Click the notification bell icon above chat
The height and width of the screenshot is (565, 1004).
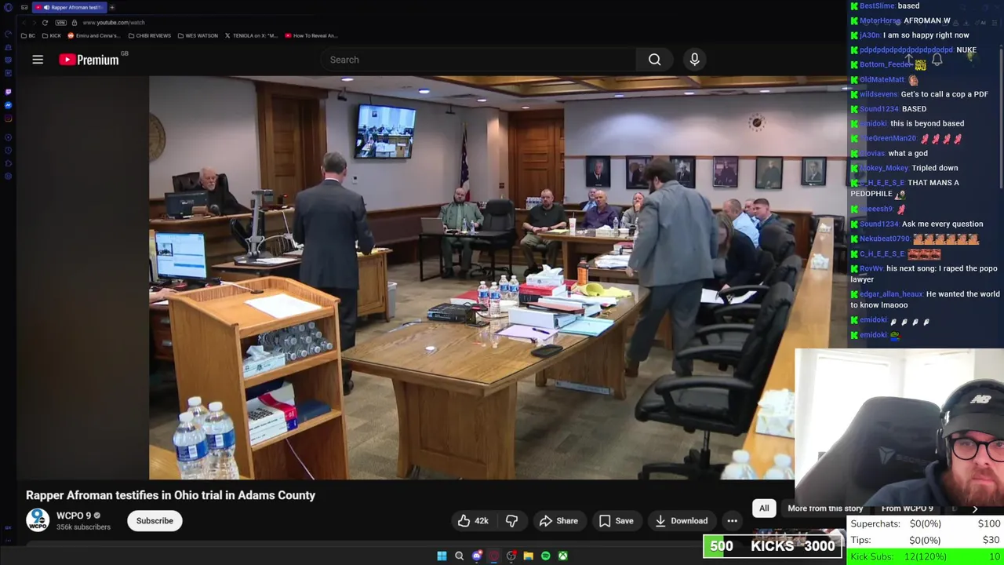pos(937,60)
